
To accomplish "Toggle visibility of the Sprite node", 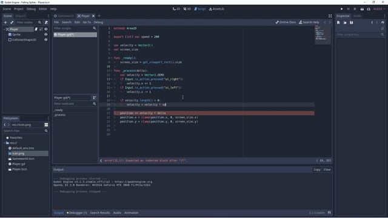I will click(x=46, y=35).
